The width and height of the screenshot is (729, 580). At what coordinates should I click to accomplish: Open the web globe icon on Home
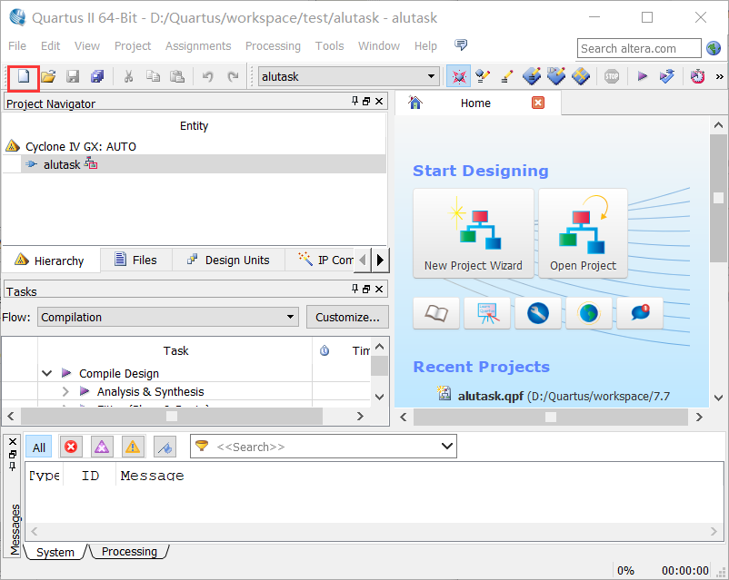coord(589,313)
